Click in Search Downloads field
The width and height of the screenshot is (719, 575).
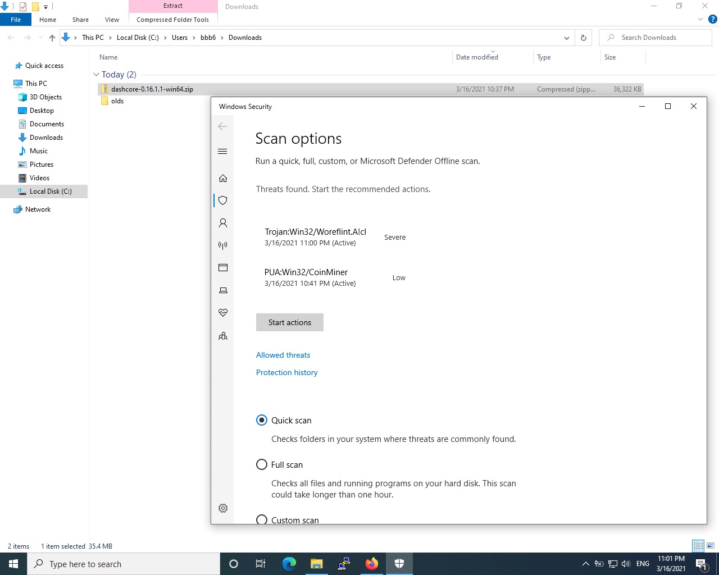[656, 38]
